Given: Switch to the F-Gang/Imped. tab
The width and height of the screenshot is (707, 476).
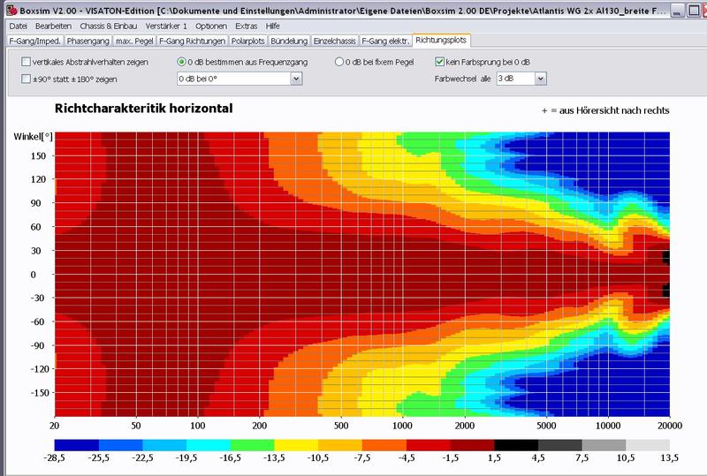Looking at the screenshot, I should click(34, 41).
